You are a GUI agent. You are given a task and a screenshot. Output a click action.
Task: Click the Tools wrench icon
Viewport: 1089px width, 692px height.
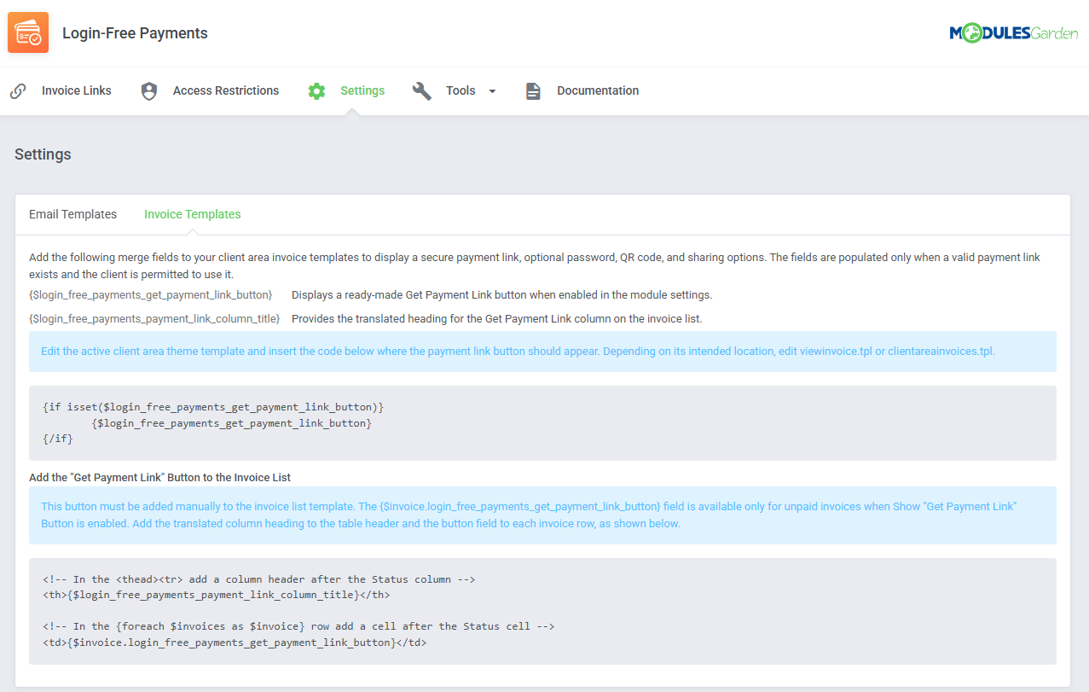(x=422, y=91)
